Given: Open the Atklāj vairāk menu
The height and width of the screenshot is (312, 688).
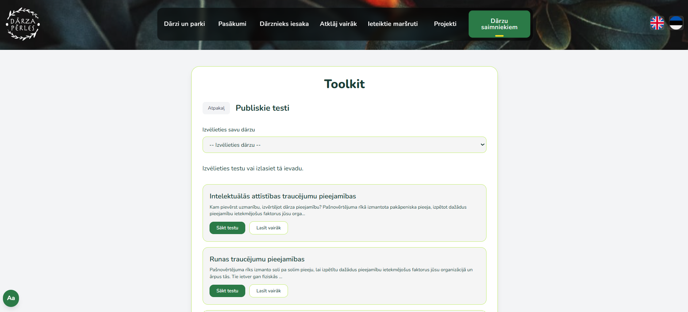Looking at the screenshot, I should pyautogui.click(x=338, y=24).
